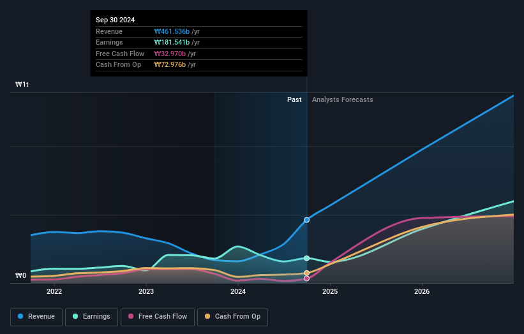Click the Analysts Forecasts label

coord(343,99)
